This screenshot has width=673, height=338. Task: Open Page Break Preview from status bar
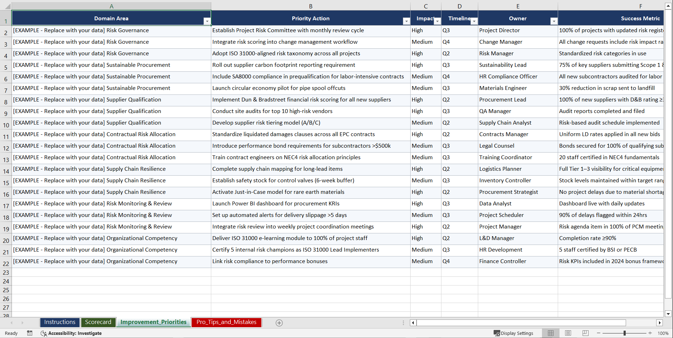click(585, 333)
